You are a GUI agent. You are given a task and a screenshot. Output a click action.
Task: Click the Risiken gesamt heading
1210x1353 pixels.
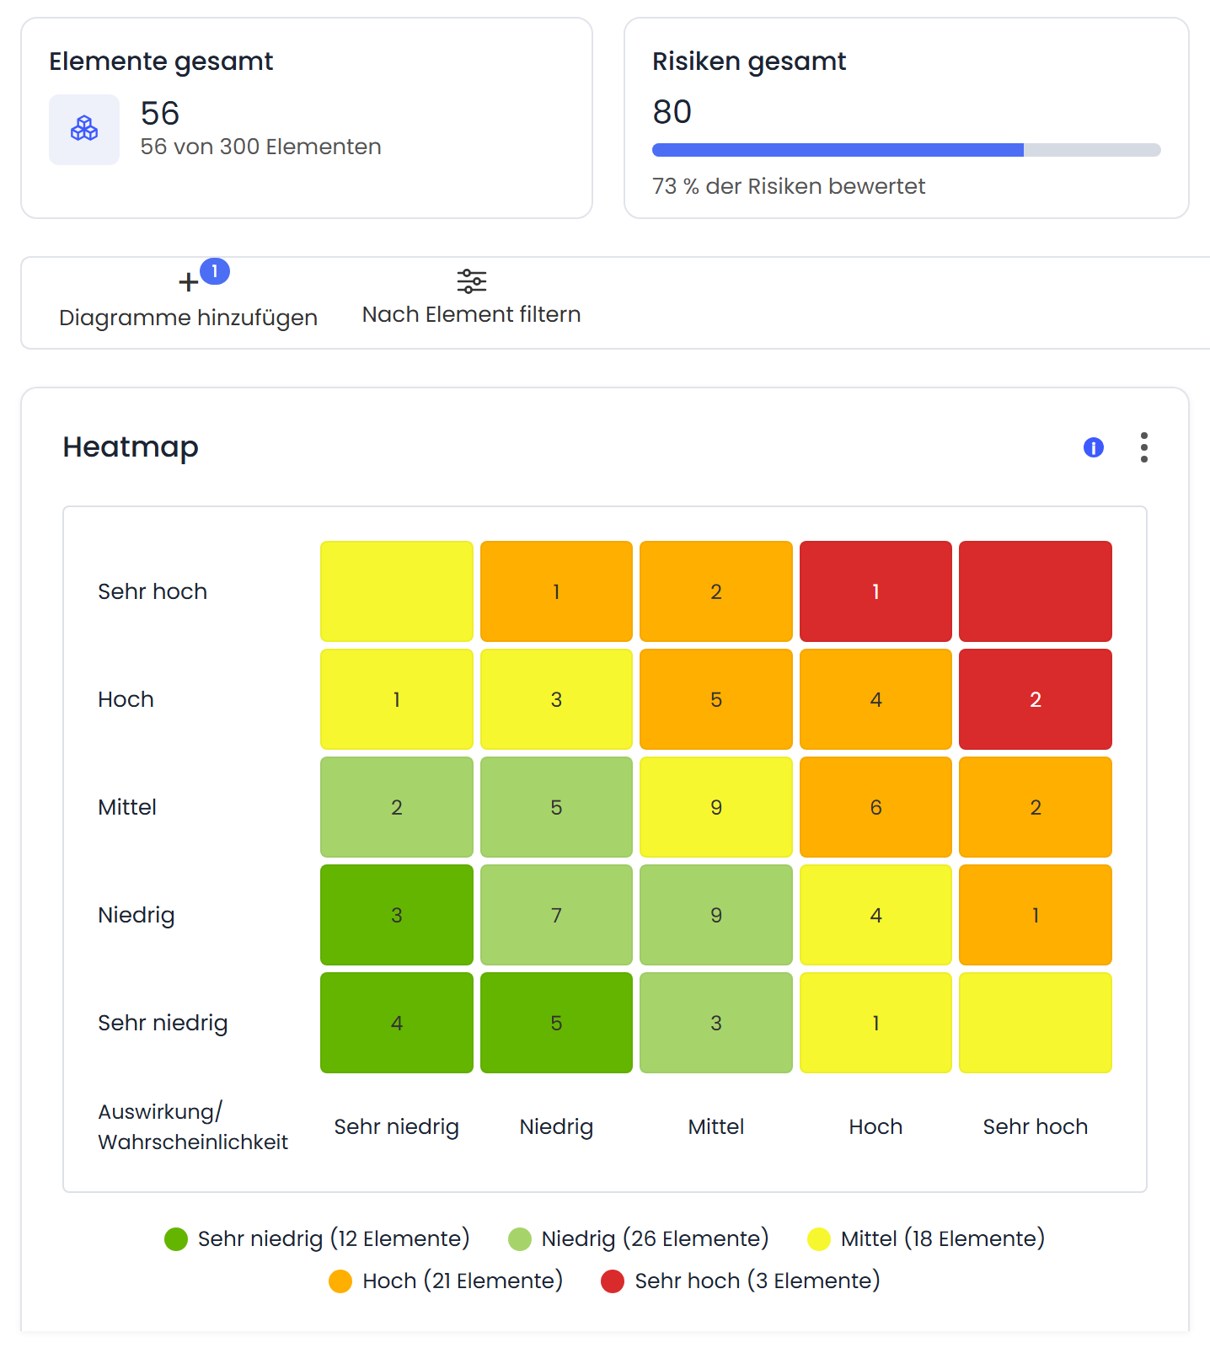tap(749, 61)
